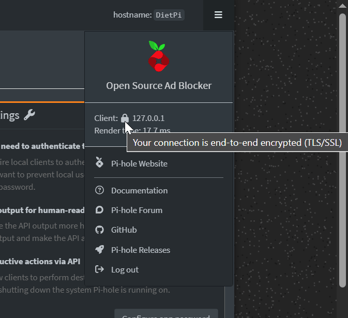
Task: Toggle the hamburger menu icon
Action: point(218,15)
